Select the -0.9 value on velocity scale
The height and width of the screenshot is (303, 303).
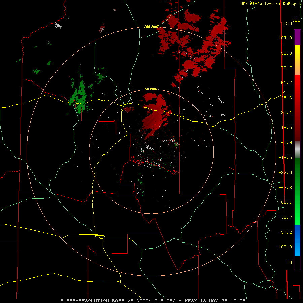[x=286, y=143]
